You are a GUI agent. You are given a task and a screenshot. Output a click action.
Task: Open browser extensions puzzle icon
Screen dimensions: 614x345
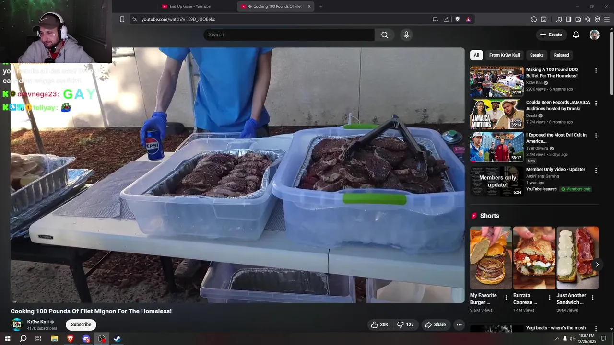[x=534, y=19]
